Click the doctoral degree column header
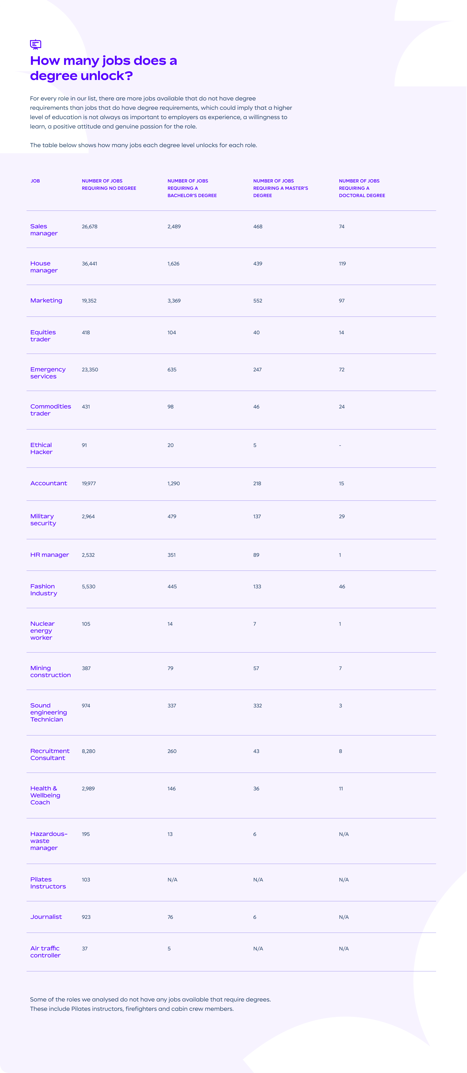 tap(362, 188)
